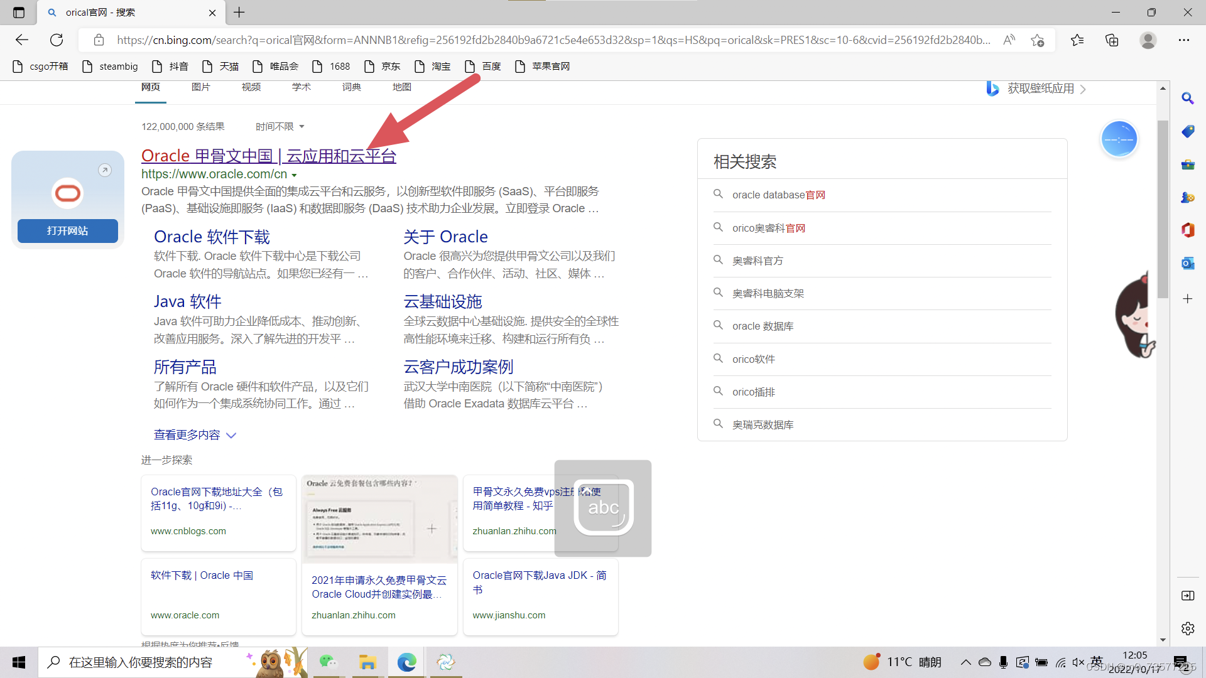Close the orical官网 search tab
The width and height of the screenshot is (1206, 678).
tap(212, 13)
